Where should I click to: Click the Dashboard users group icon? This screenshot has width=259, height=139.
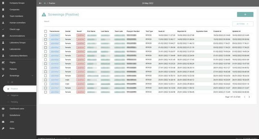pyautogui.click(x=3, y=109)
